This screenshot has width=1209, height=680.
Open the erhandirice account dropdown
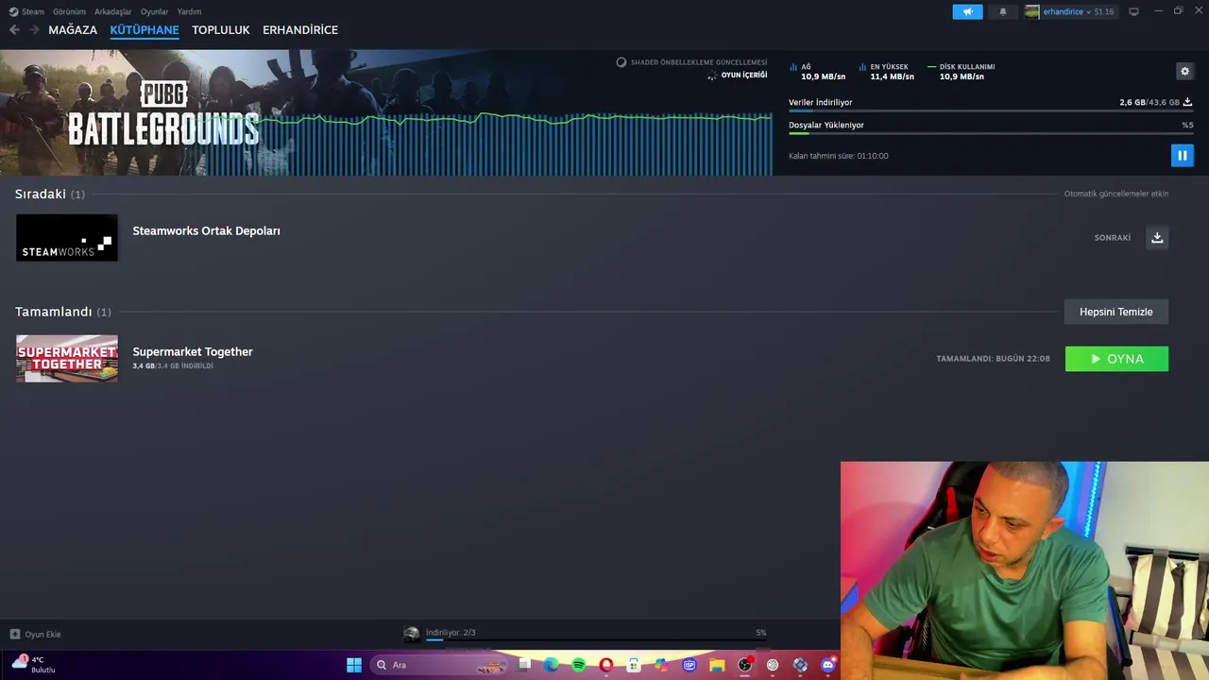(1069, 11)
